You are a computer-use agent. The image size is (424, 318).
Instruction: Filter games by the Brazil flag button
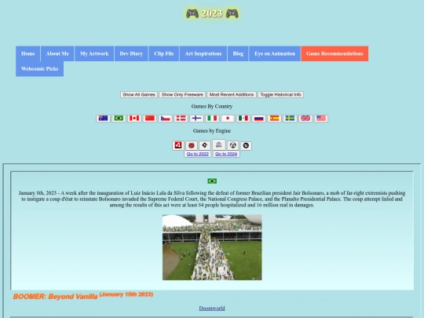[x=119, y=119]
